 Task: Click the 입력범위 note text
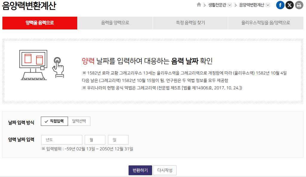pos(87,149)
